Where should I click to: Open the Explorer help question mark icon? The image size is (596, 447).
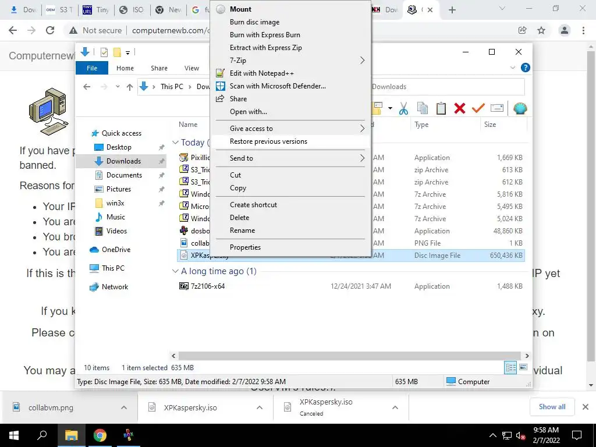pyautogui.click(x=526, y=68)
